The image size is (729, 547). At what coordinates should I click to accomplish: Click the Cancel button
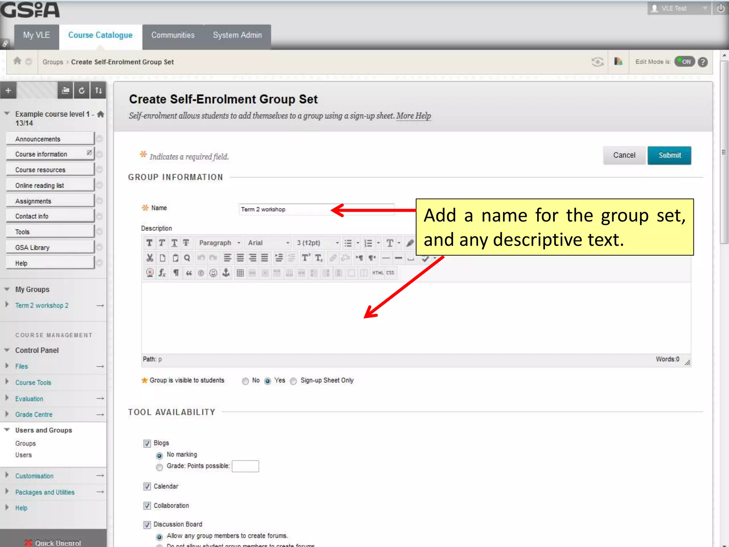click(624, 155)
